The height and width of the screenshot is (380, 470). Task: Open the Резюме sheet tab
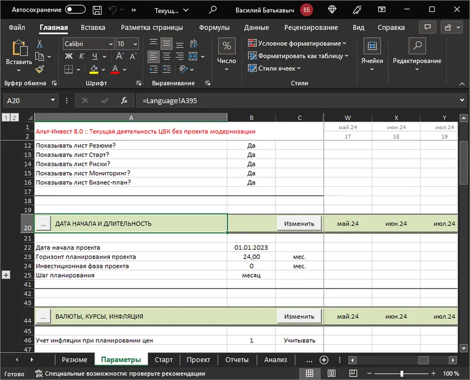(x=75, y=359)
